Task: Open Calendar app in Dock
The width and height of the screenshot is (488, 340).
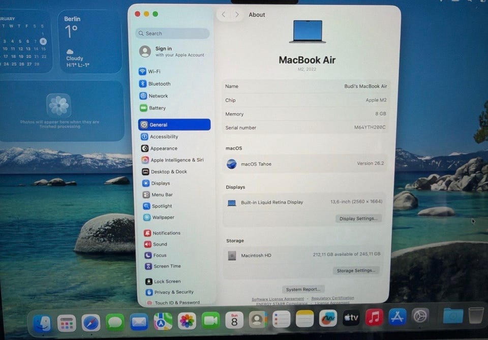Action: 234,320
